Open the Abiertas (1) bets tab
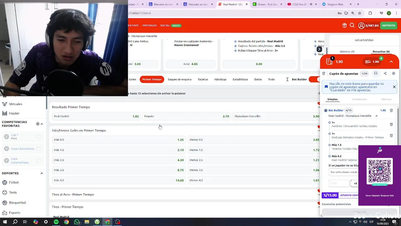The width and height of the screenshot is (401, 226). click(x=347, y=51)
